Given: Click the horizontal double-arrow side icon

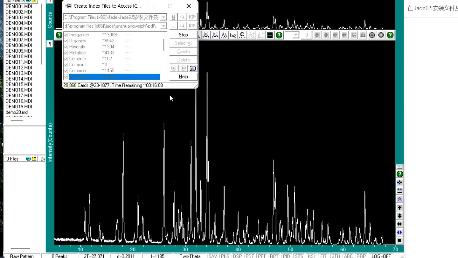Looking at the screenshot, I should coord(400,224).
